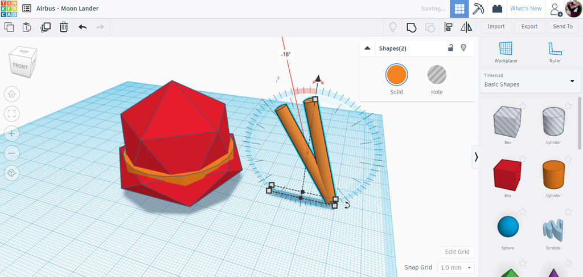Pick the orange Cylinder shape
Image resolution: width=583 pixels, height=277 pixels.
(x=553, y=174)
